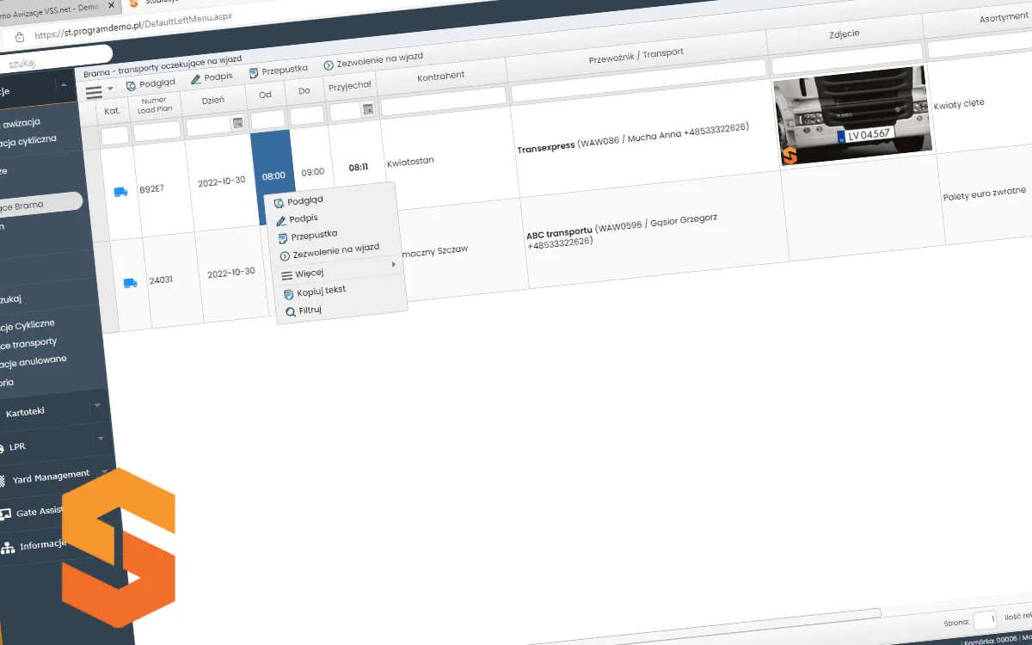
Task: Open Yard Management in the sidebar
Action: point(50,476)
